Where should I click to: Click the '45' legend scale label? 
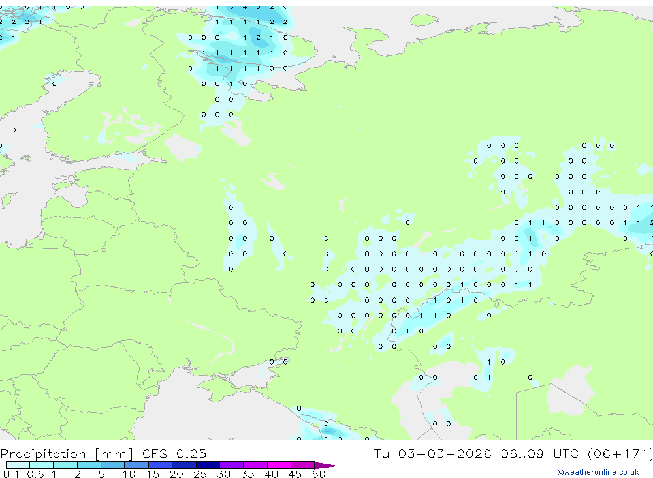pyautogui.click(x=295, y=474)
